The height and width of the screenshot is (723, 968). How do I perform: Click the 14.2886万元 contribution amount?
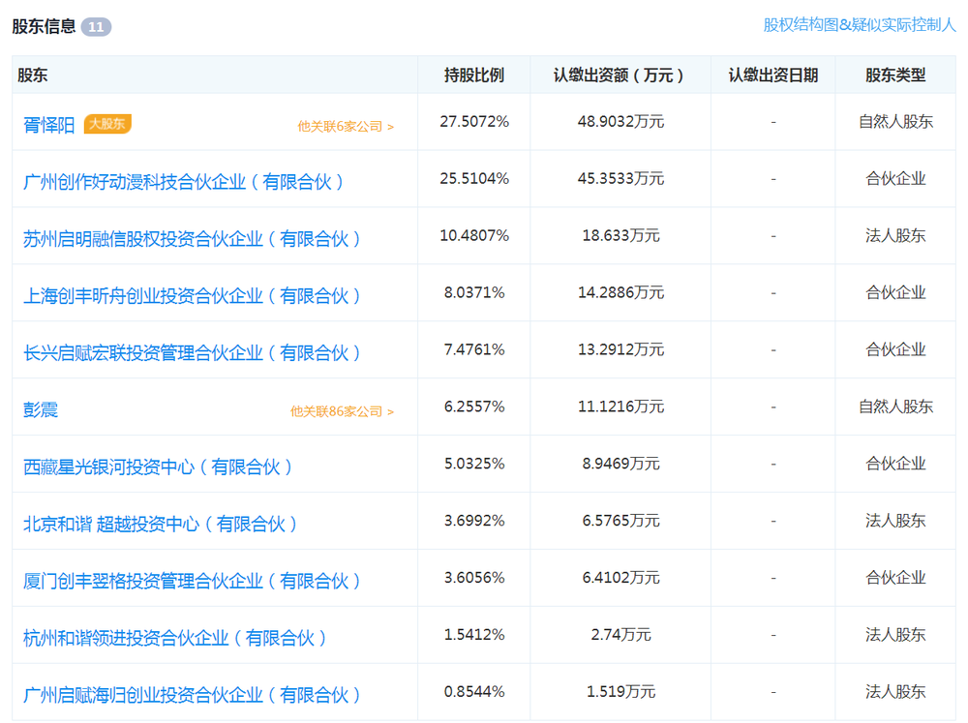point(620,292)
